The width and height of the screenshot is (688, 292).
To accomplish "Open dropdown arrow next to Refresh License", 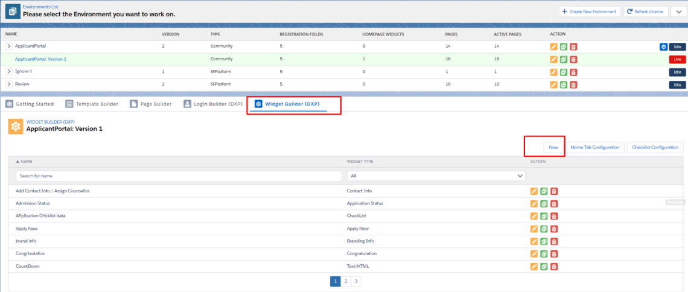I will [677, 11].
